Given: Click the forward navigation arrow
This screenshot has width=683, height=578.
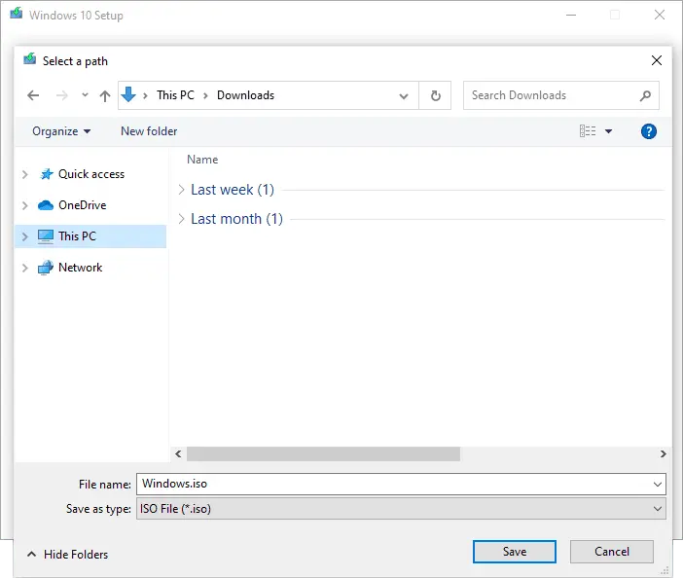Looking at the screenshot, I should pyautogui.click(x=62, y=95).
